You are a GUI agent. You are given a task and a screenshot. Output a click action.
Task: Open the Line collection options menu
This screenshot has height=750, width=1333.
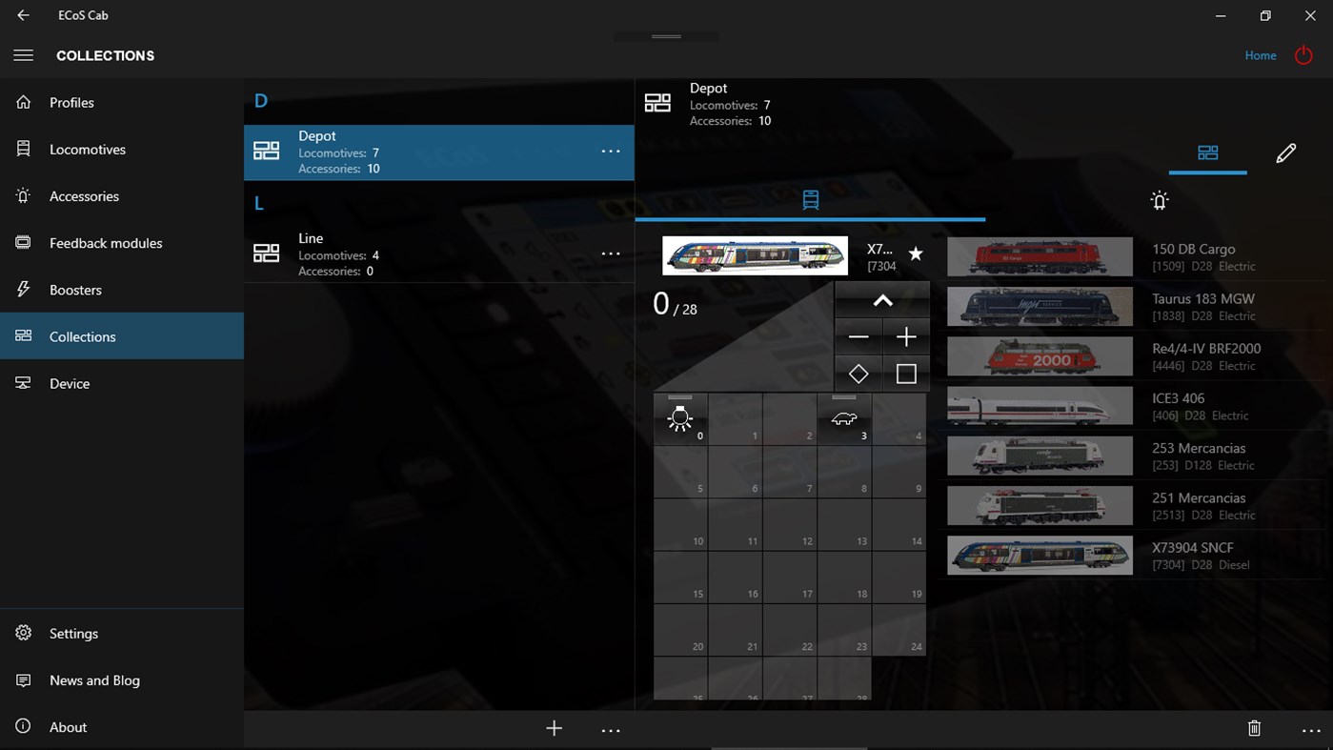[611, 253]
